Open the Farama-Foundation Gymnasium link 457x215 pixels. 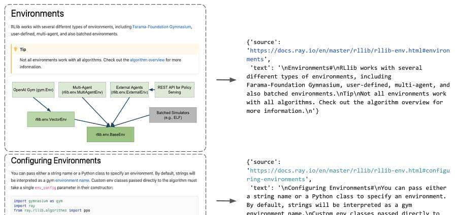[x=161, y=27]
